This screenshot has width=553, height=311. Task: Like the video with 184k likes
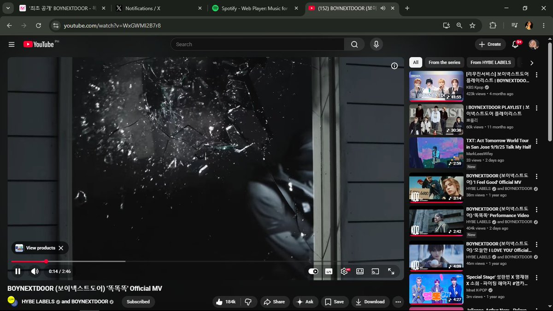pyautogui.click(x=226, y=302)
